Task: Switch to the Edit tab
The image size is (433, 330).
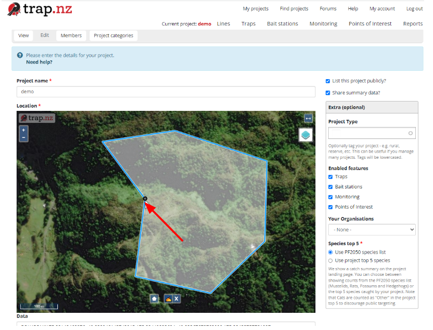Action: coord(44,35)
